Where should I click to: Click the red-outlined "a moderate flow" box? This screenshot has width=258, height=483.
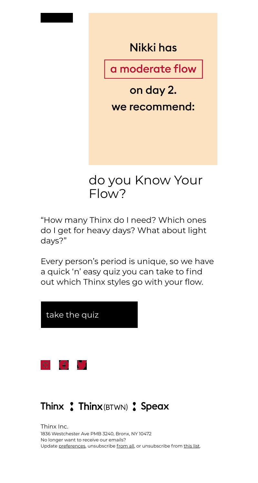pos(153,69)
